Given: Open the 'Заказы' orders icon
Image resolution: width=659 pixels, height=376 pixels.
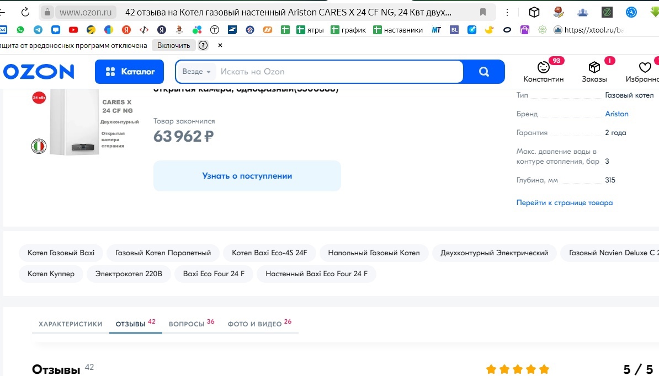Looking at the screenshot, I should click(594, 71).
